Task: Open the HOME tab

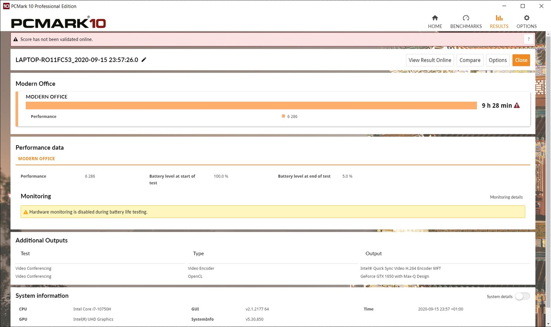Action: pyautogui.click(x=435, y=22)
